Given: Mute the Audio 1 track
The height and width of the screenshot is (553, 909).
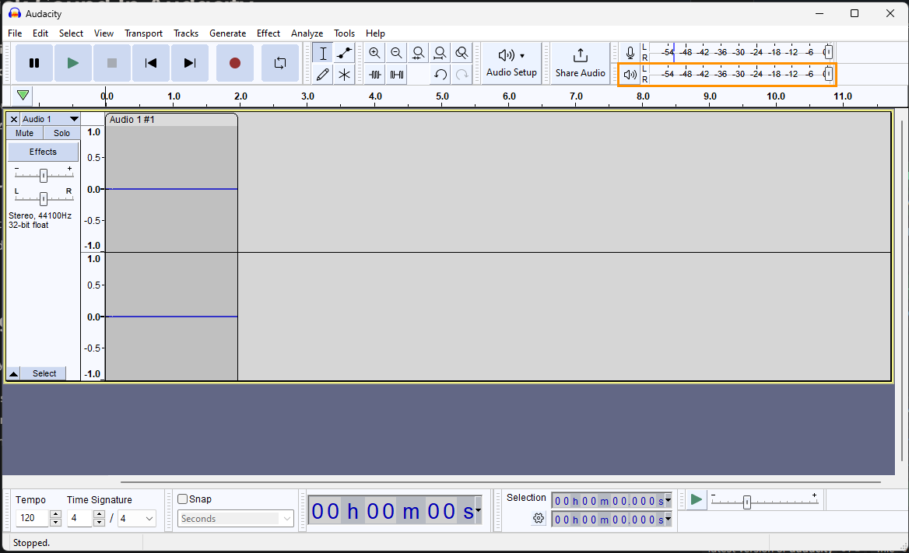Looking at the screenshot, I should click(x=24, y=133).
